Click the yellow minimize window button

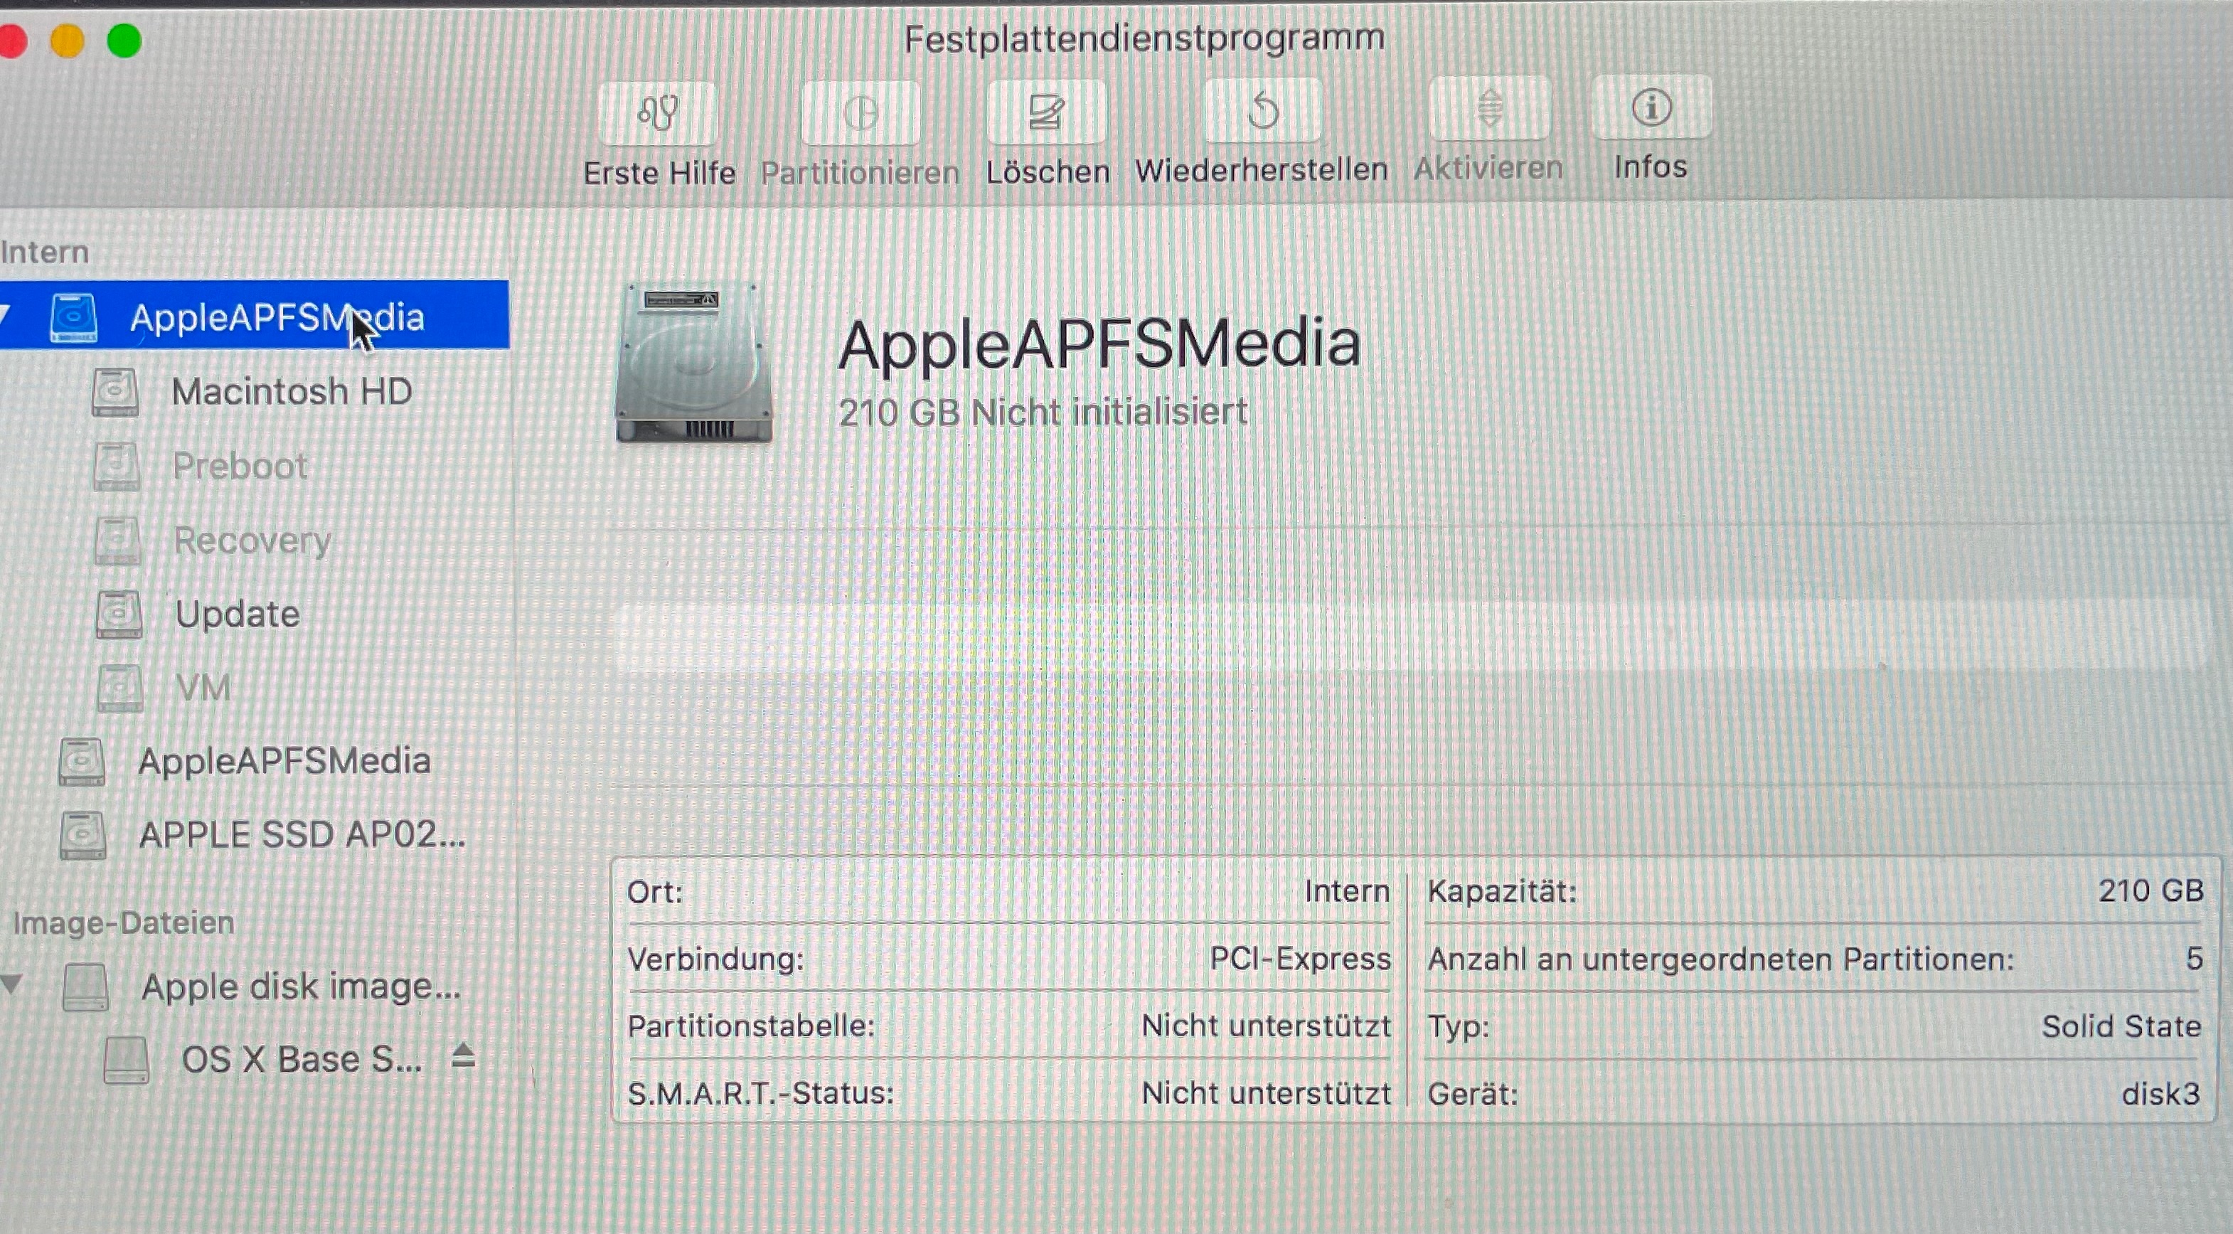pyautogui.click(x=67, y=41)
